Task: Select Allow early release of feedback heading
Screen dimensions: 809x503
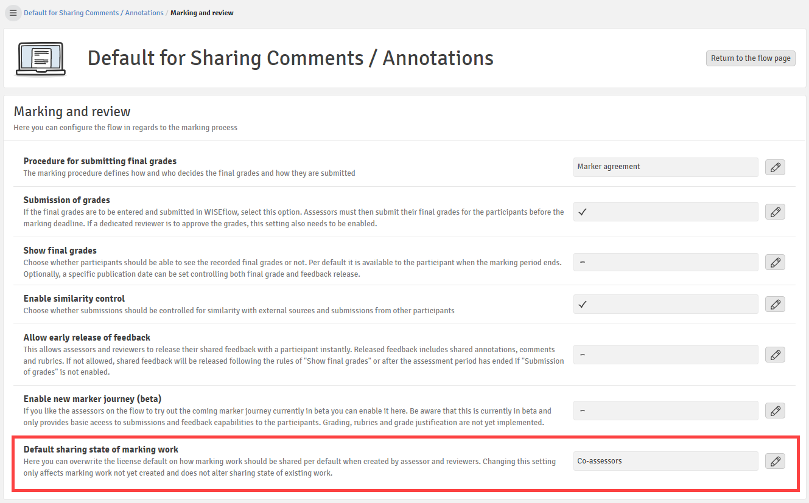Action: pyautogui.click(x=87, y=338)
